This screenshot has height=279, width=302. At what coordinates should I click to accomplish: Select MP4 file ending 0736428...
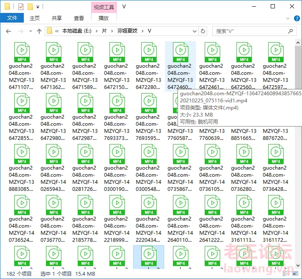275,168
